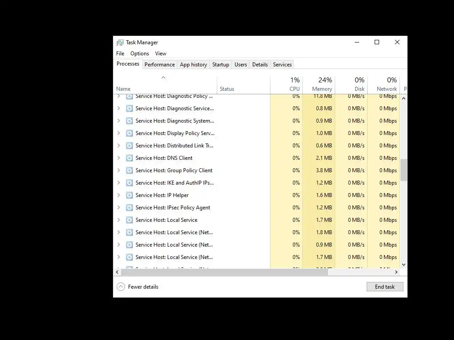This screenshot has height=340, width=454.
Task: Click gear icon beside Group Policy Client
Action: point(129,170)
